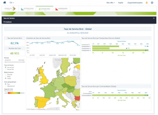Choose Relais delivery mode

(x=6, y=76)
